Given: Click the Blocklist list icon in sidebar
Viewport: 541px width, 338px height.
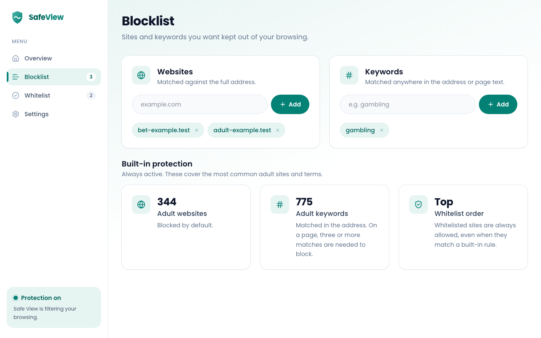Looking at the screenshot, I should [16, 77].
